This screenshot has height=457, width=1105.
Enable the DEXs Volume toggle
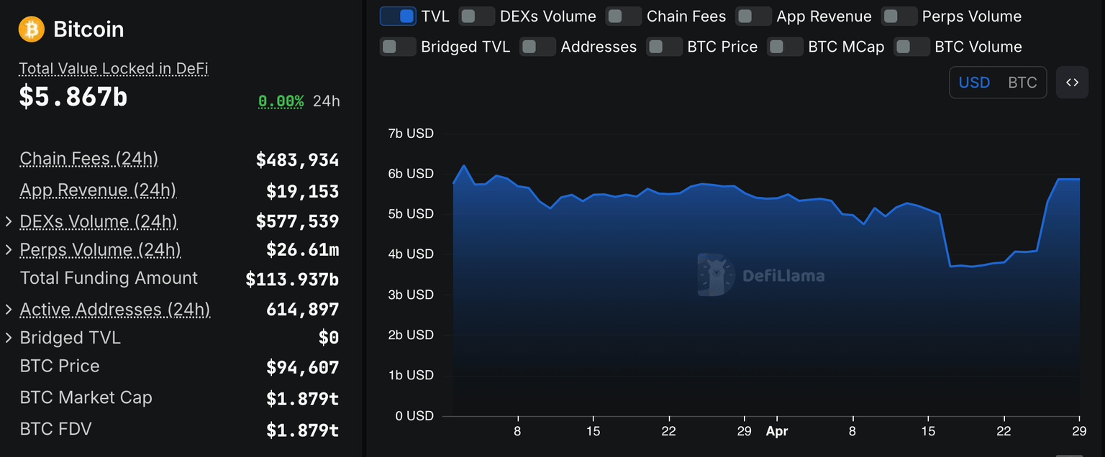click(x=477, y=15)
